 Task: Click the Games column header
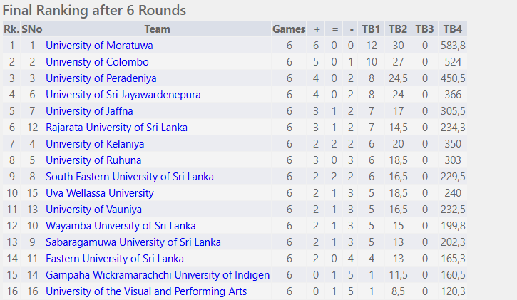coord(289,29)
